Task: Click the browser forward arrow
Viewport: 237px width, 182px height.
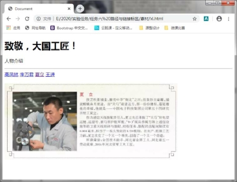Action: (18, 19)
